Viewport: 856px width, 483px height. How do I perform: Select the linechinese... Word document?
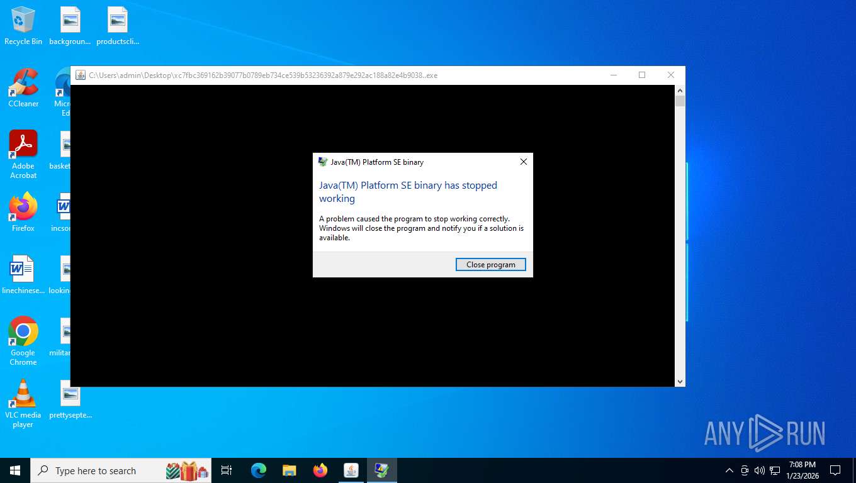(x=23, y=275)
